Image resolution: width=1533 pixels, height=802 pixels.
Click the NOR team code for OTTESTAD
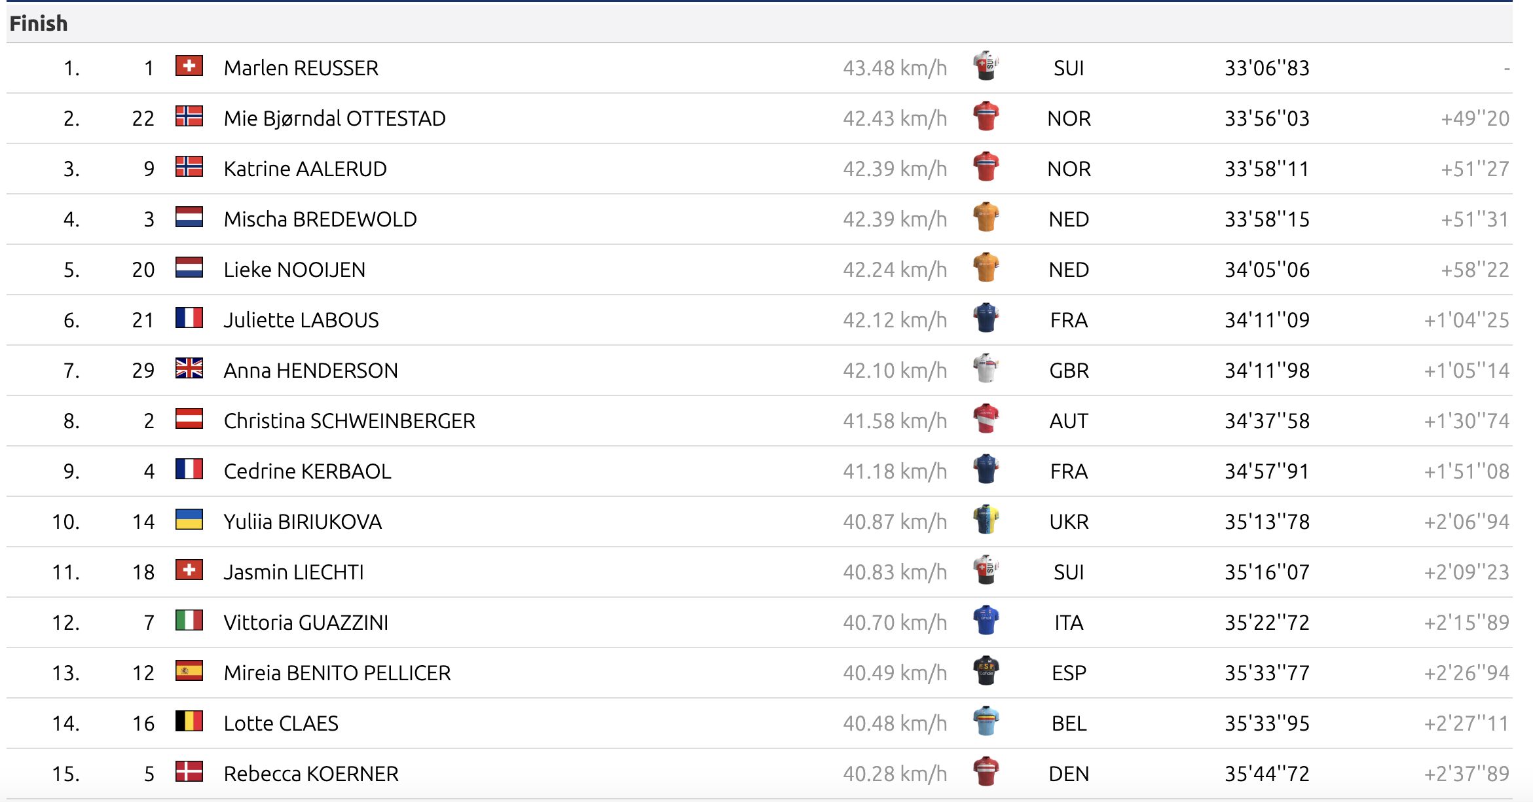tap(1069, 118)
